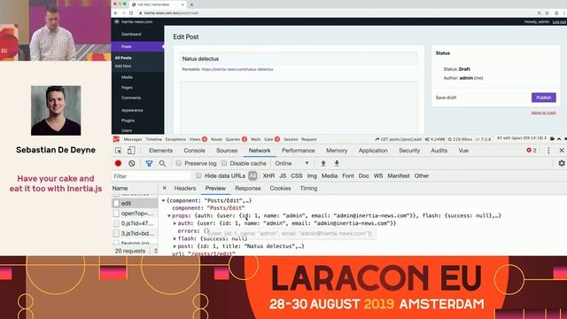Image resolution: width=567 pixels, height=319 pixels.
Task: Open the Vue devtools tab
Action: (463, 151)
